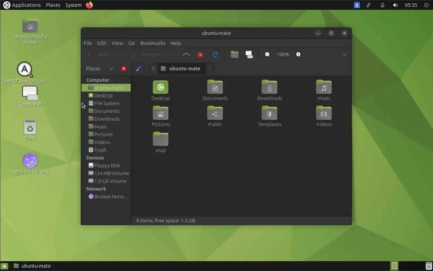Select ubuntu-mate in the sidebar

(106, 88)
